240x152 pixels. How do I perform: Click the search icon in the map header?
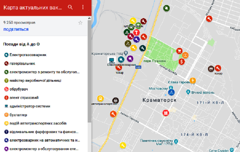pyautogui.click(x=70, y=7)
